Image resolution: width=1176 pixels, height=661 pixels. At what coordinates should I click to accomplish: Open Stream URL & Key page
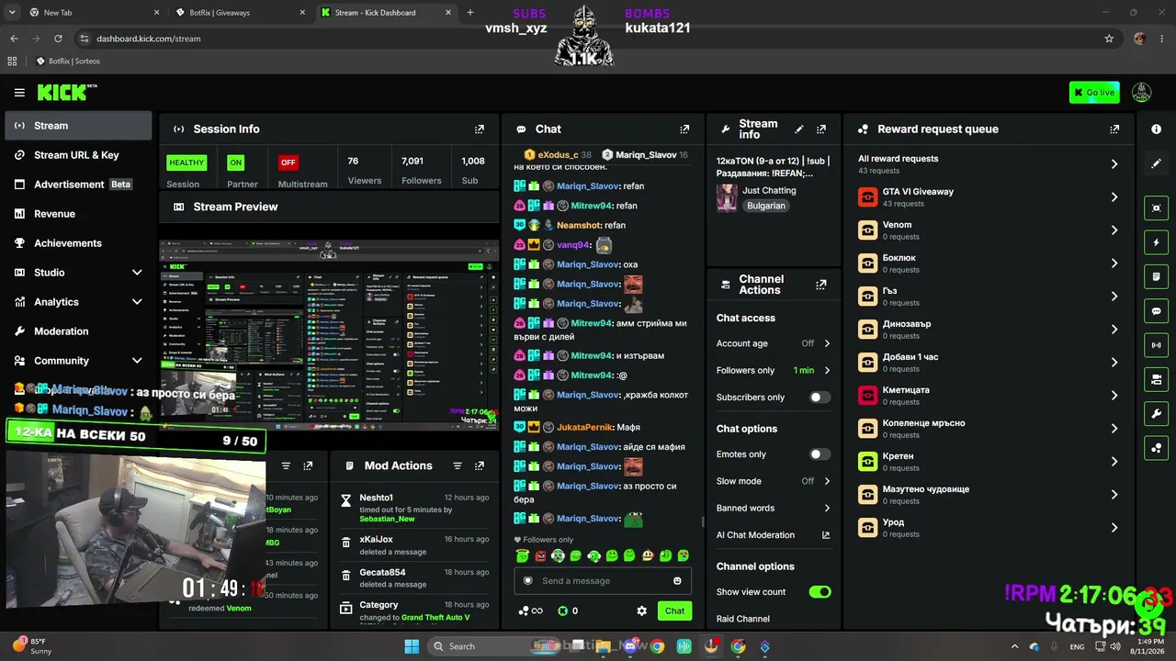tap(78, 155)
